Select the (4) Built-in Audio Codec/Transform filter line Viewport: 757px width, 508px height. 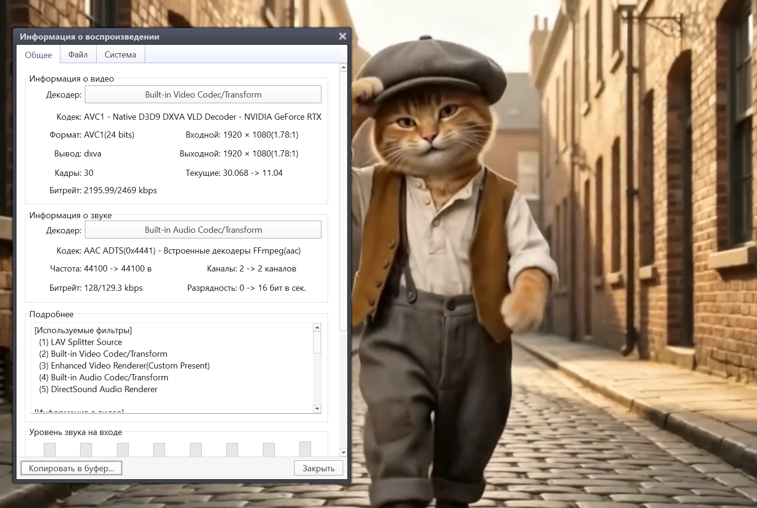104,377
